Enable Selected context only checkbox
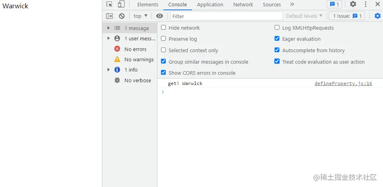 [163, 50]
